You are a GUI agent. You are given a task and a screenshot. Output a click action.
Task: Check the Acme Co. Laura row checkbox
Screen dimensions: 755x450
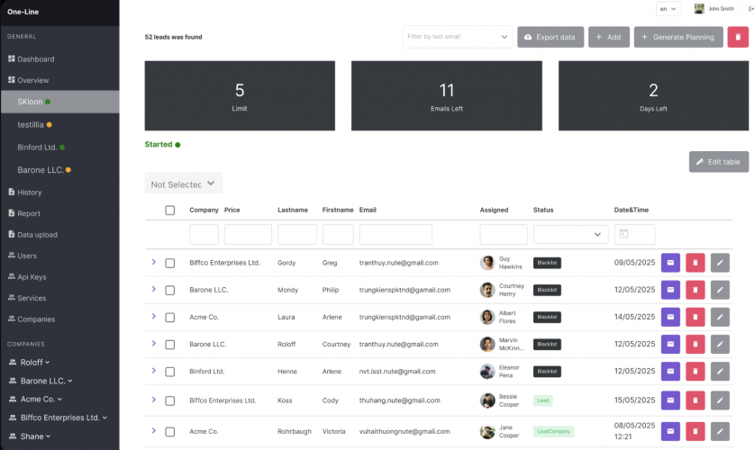point(170,318)
